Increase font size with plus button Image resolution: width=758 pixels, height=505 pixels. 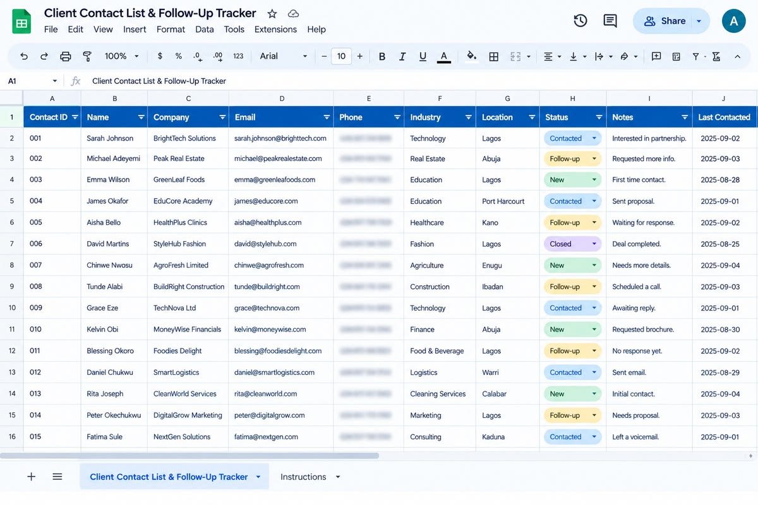pos(360,56)
